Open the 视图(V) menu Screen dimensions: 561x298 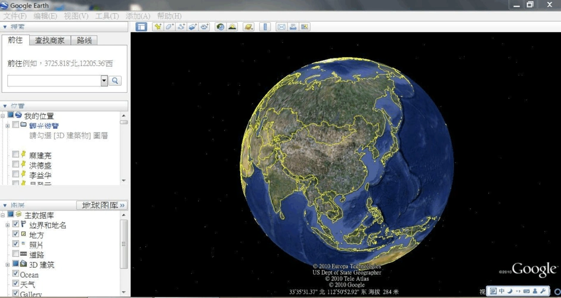click(x=76, y=16)
